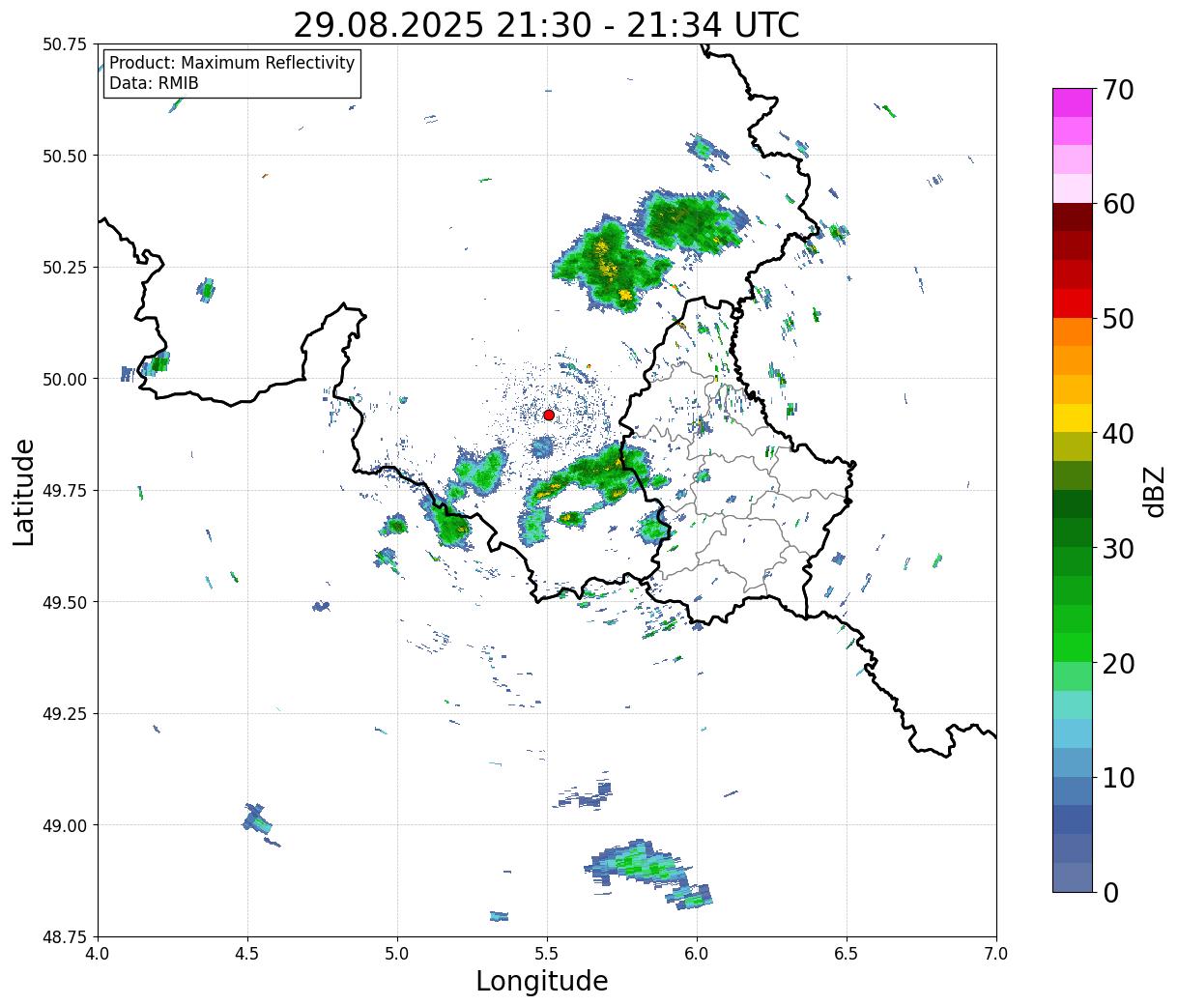Image resolution: width=1178 pixels, height=1005 pixels.
Task: Click the 'Product: Maximum Reflectivity' label
Action: tap(232, 63)
